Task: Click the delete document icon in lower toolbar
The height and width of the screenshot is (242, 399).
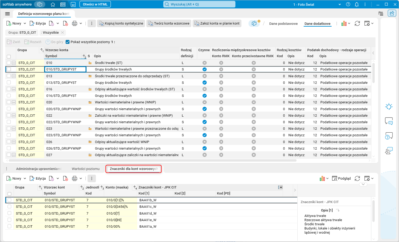Action: [x=66, y=179]
